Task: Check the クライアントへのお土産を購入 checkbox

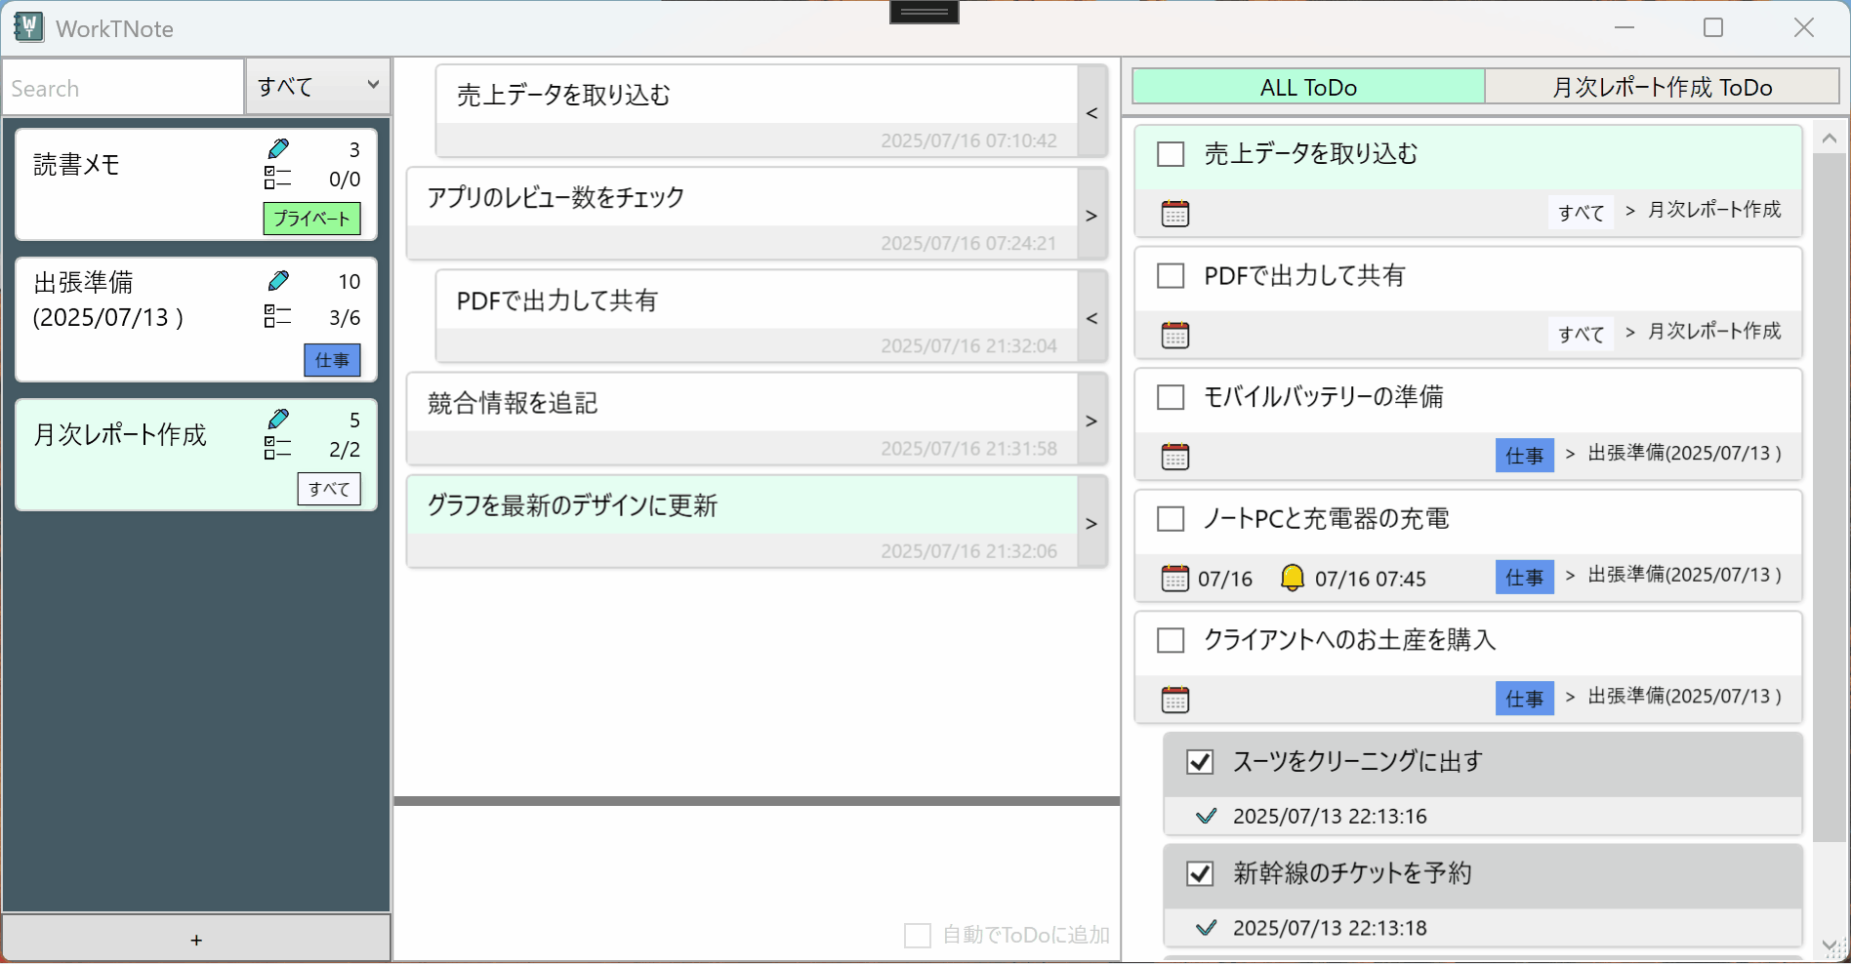Action: 1171,640
